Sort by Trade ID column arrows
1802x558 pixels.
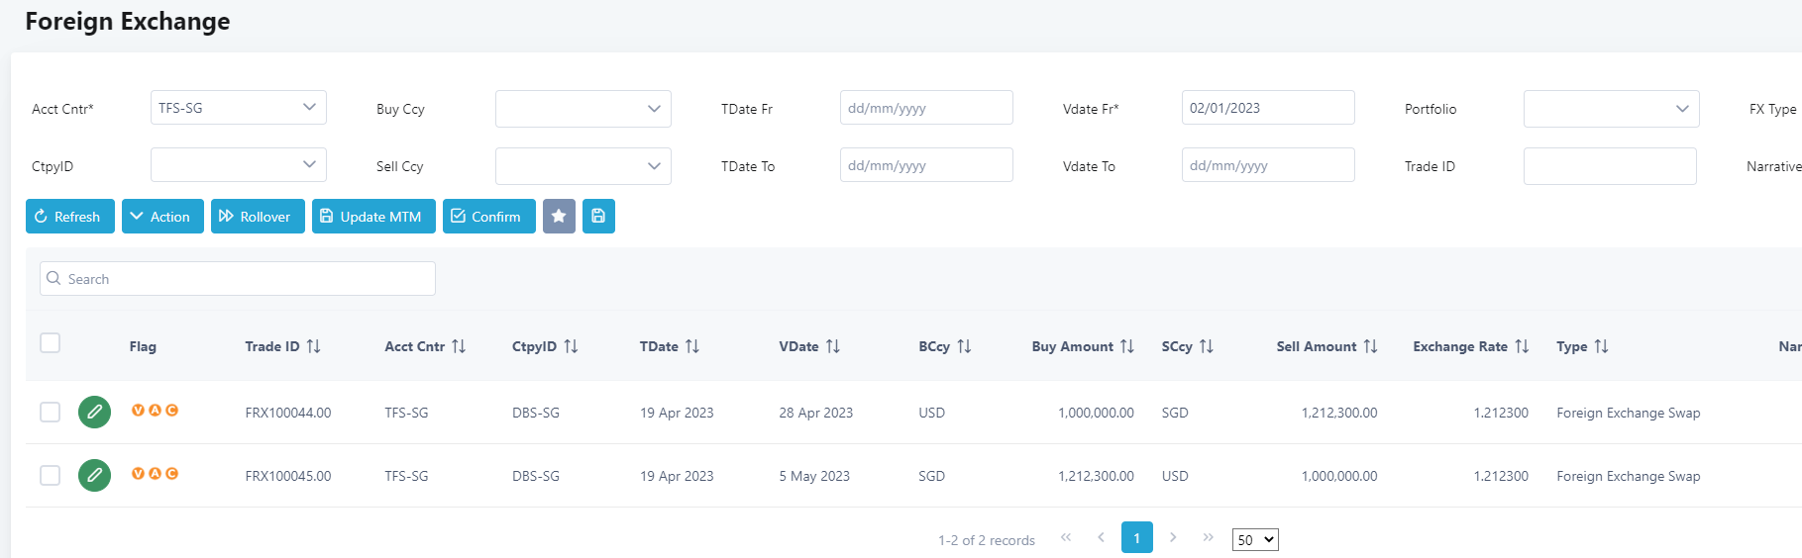coord(313,346)
